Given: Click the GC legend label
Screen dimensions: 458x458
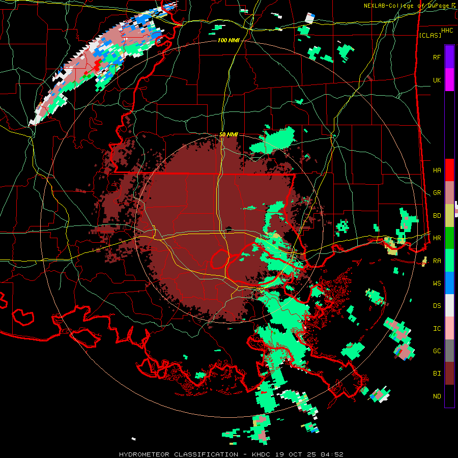Looking at the screenshot, I should pyautogui.click(x=437, y=351).
